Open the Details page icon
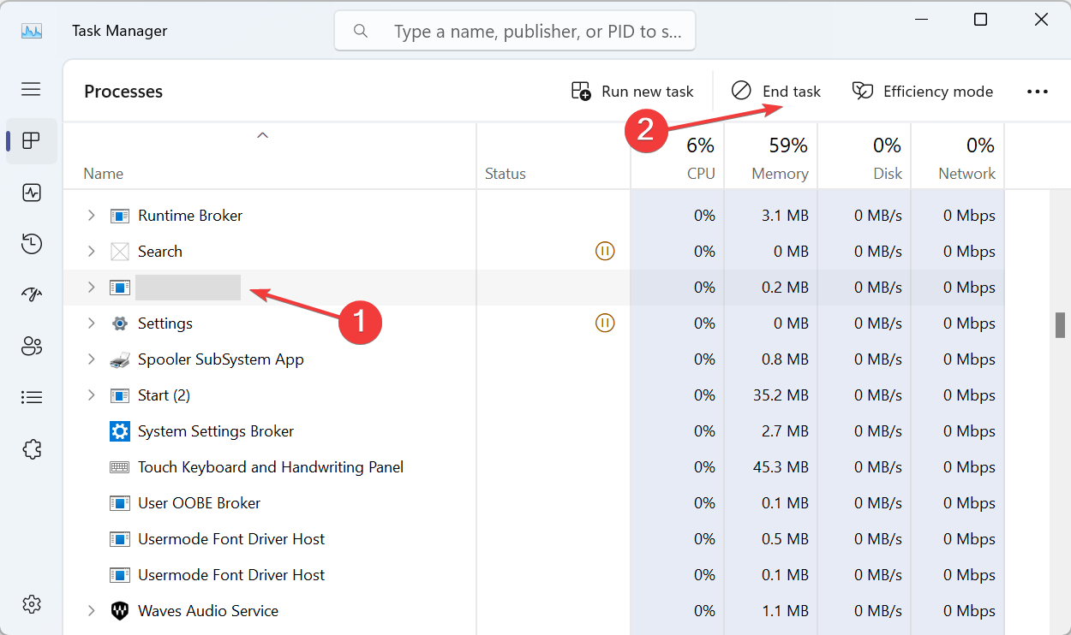 pyautogui.click(x=32, y=397)
